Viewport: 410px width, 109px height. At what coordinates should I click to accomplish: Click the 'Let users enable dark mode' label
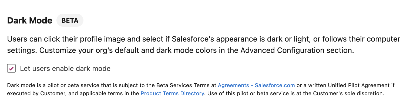coord(65,69)
